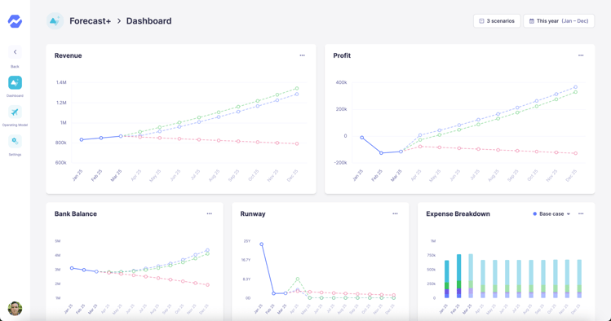Click the Dec 25 bar in Expense Breakdown
Viewport: 611px width, 321px height.
coord(579,279)
